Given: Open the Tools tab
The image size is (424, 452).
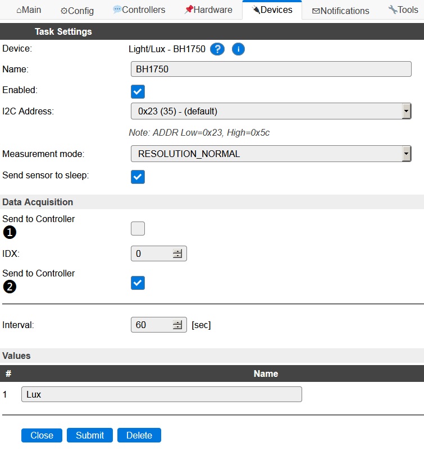Looking at the screenshot, I should pyautogui.click(x=403, y=10).
